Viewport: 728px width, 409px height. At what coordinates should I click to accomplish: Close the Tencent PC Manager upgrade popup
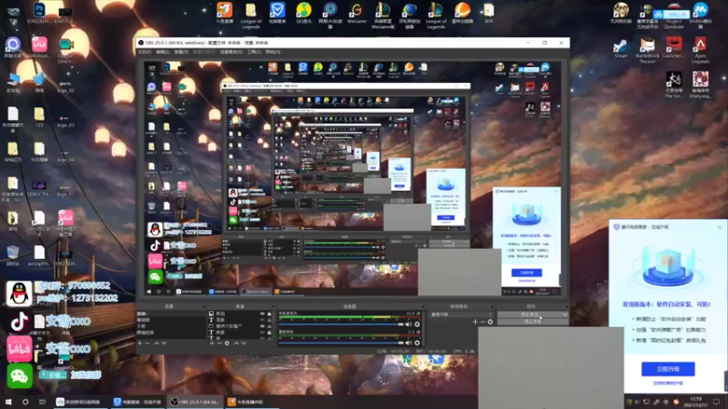coord(720,227)
